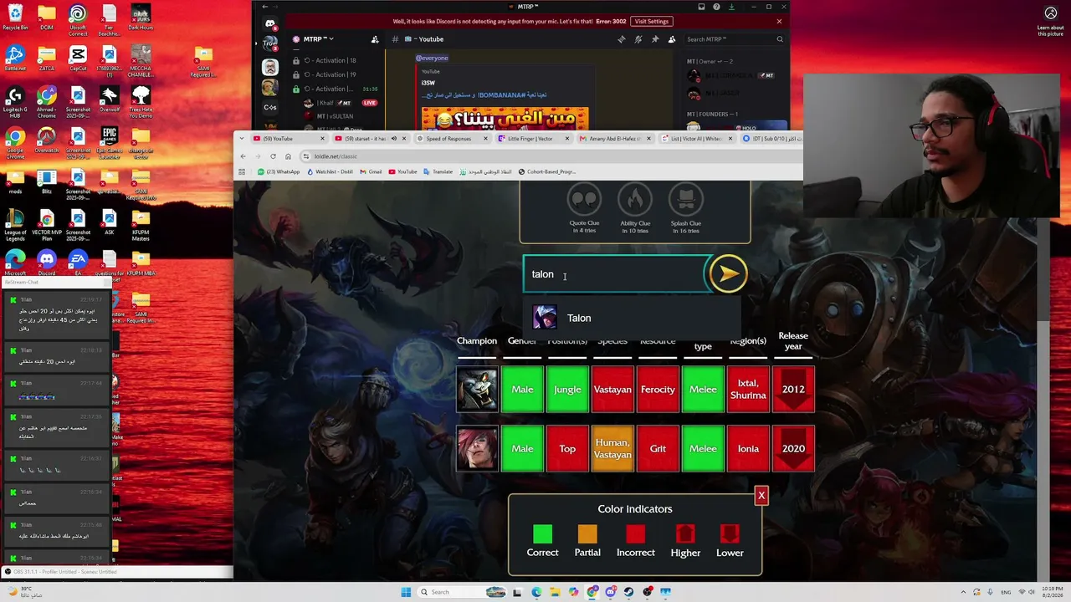Click the Top position cell

click(x=567, y=449)
